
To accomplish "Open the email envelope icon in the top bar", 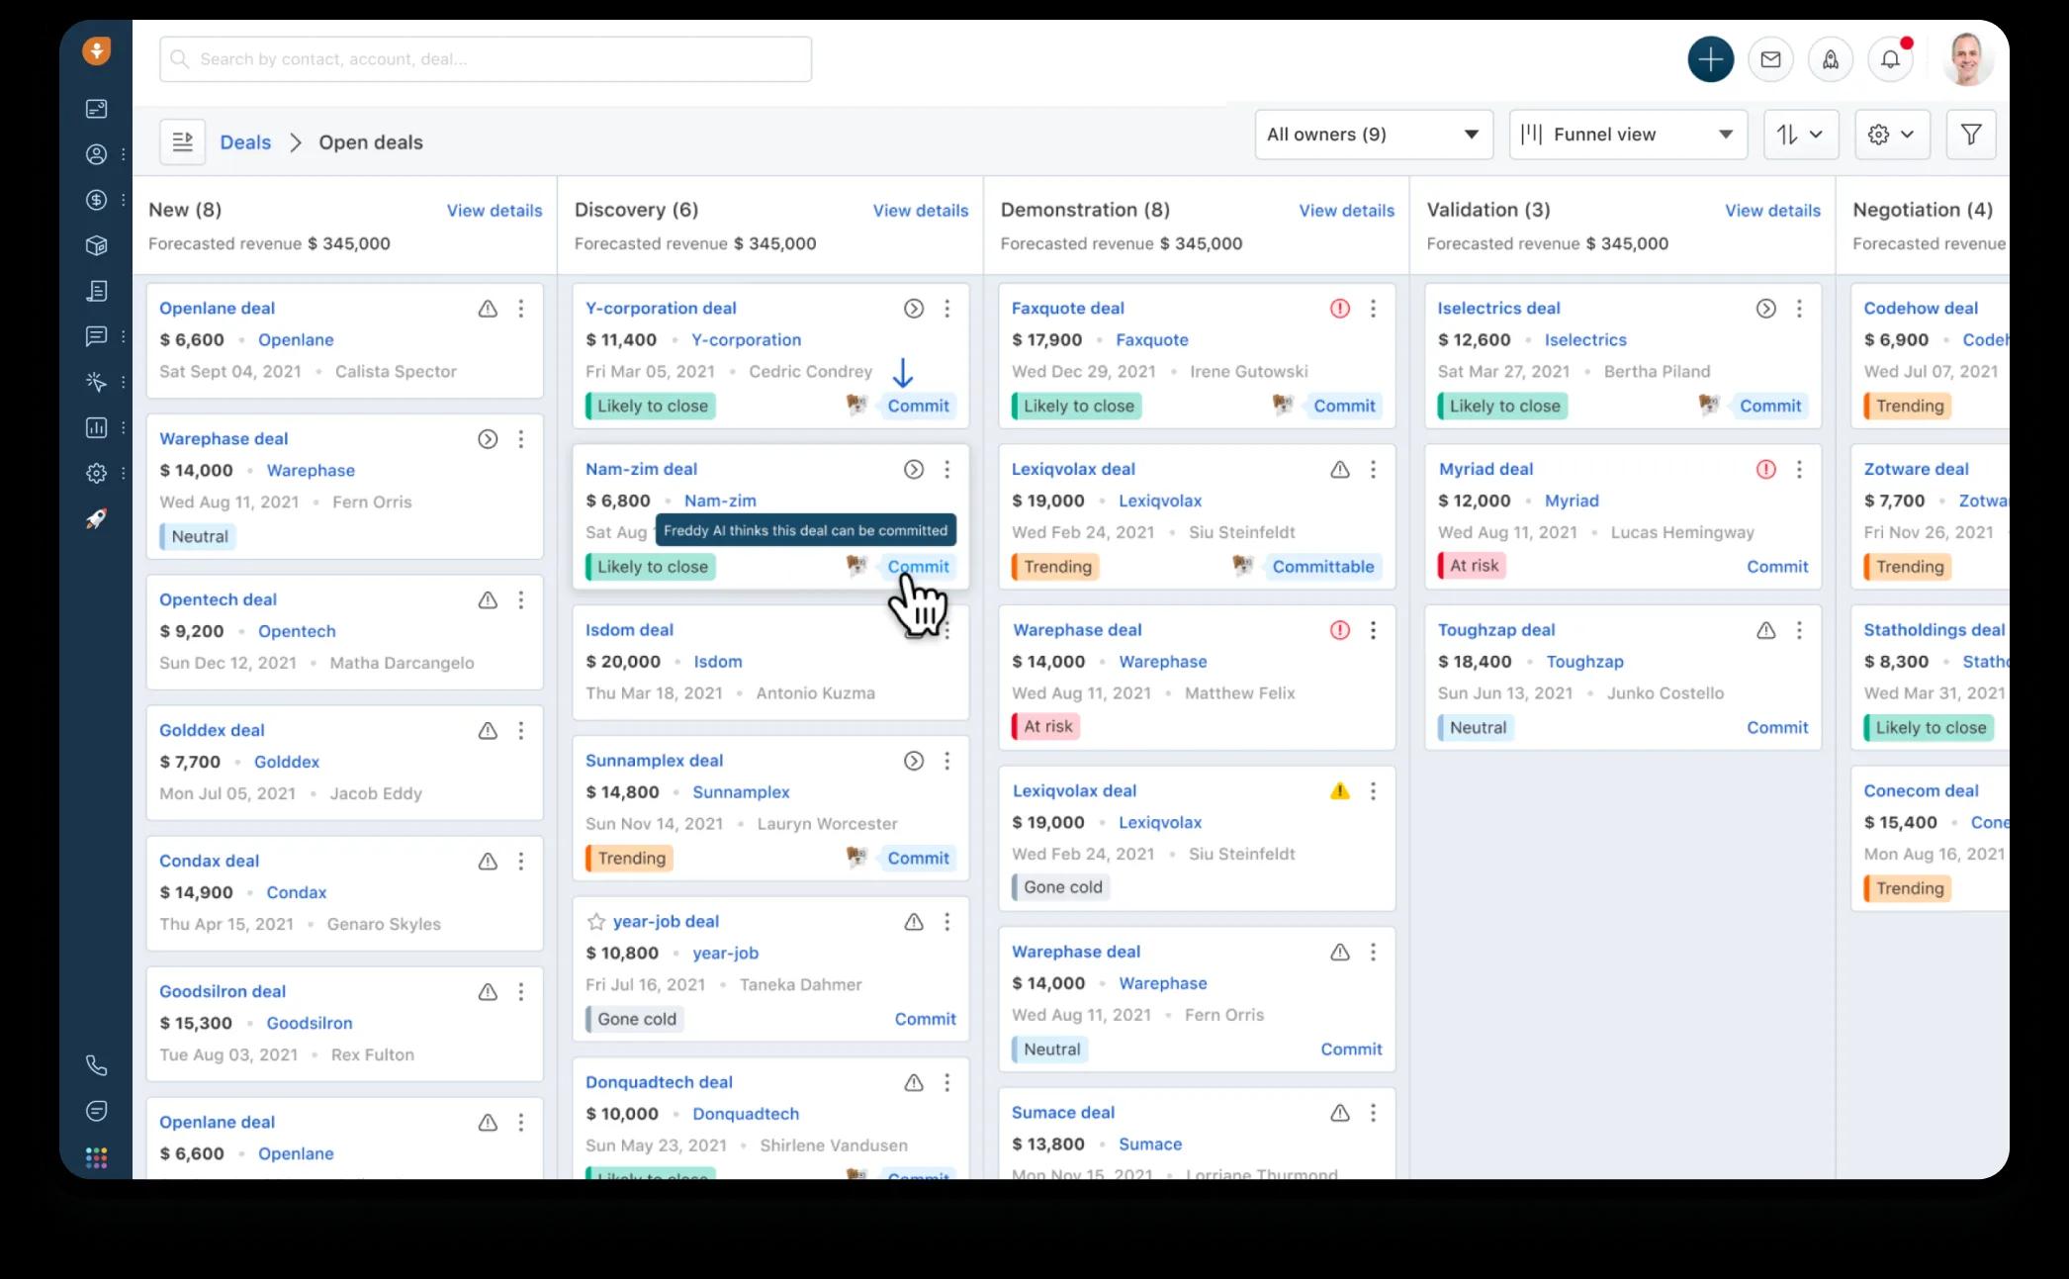I will [x=1770, y=58].
